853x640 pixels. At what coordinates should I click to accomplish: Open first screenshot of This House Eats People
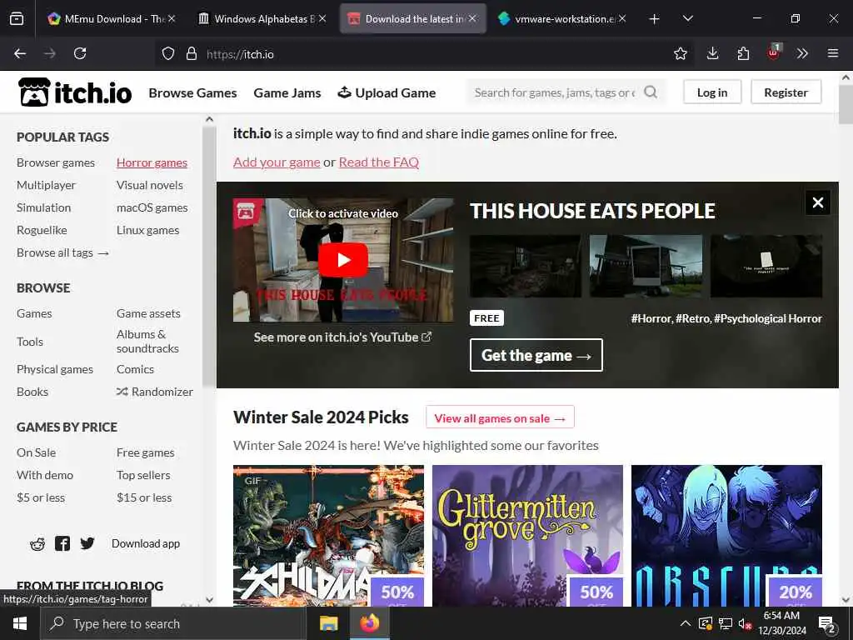pos(526,266)
